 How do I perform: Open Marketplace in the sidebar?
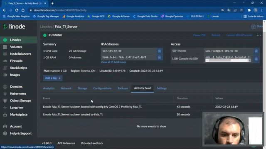point(18,115)
